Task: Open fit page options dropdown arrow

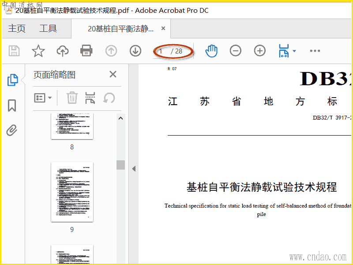Action: (x=294, y=51)
